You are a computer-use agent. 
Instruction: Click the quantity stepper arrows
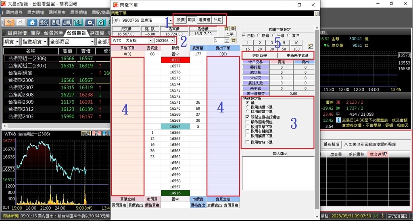click(x=227, y=40)
